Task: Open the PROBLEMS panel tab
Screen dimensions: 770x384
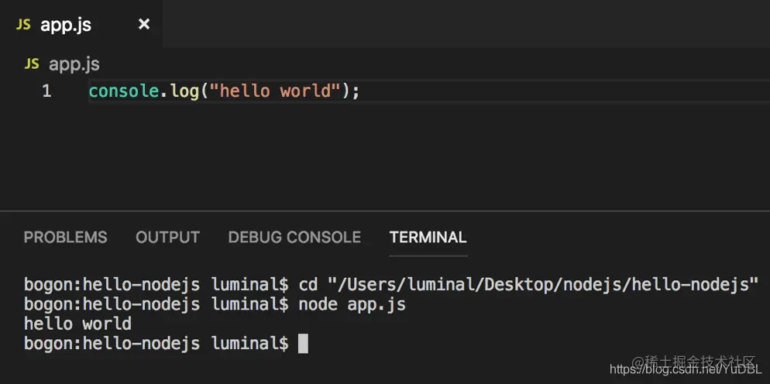Action: [65, 237]
